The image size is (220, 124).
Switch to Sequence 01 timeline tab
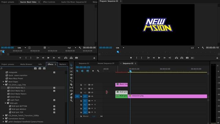point(84,63)
